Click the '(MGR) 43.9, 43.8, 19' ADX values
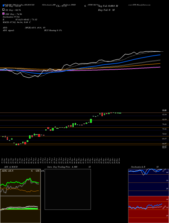Image resolution: width=169 pixels, height=223 pixels. tap(35, 28)
